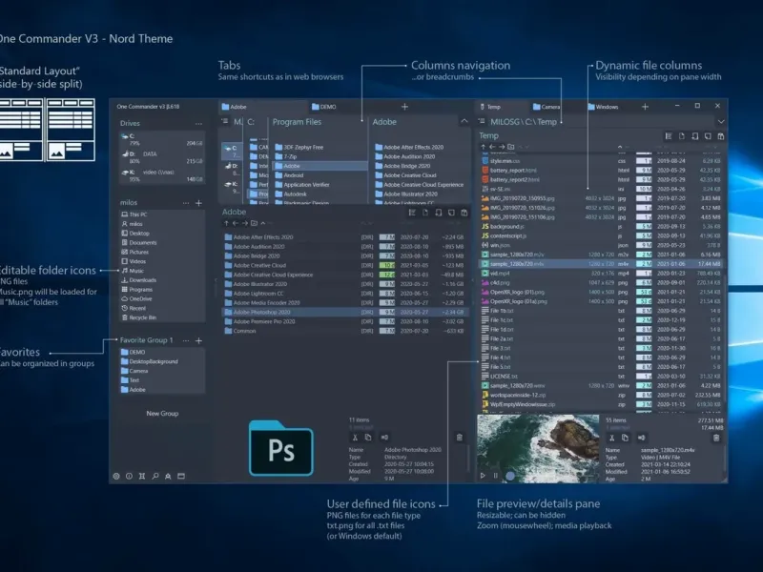763x572 pixels.
Task: Click the up-arrow navigation icon in Adobe pane
Action: [x=226, y=223]
